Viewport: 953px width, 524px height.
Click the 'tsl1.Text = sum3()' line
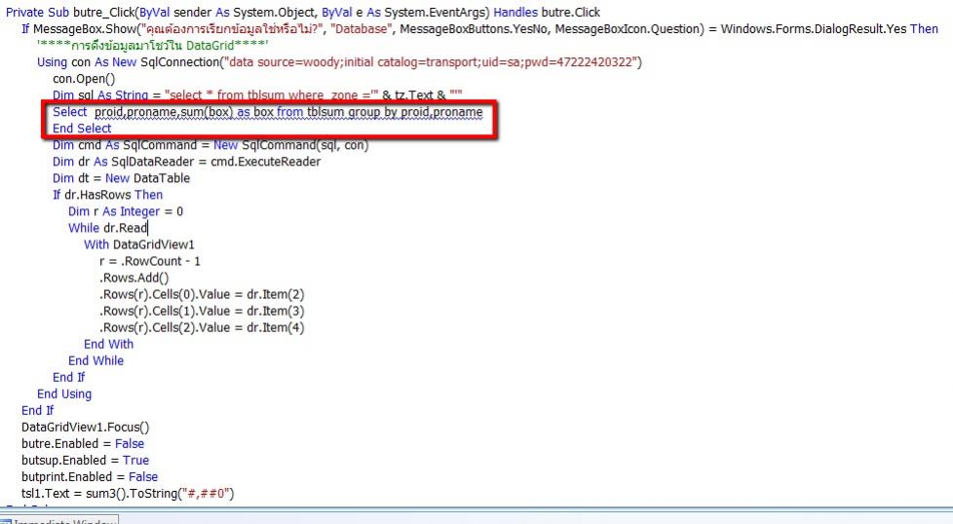coord(128,494)
